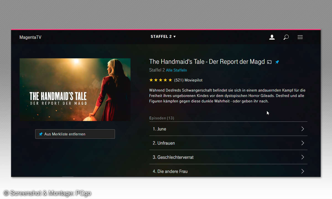This screenshot has width=332, height=199.
Task: Click the cast to screen icon
Action: [269, 62]
